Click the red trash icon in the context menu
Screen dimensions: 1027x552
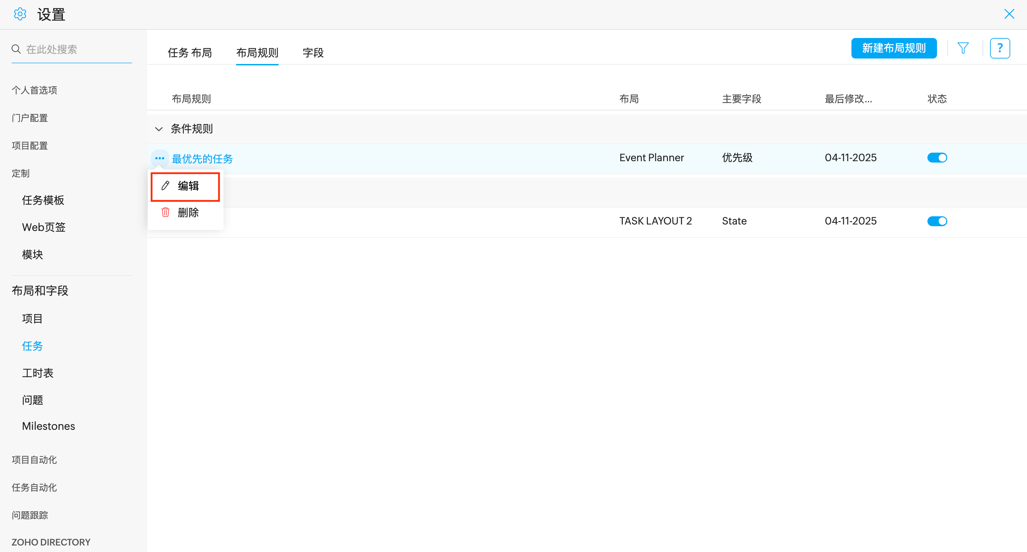click(165, 212)
